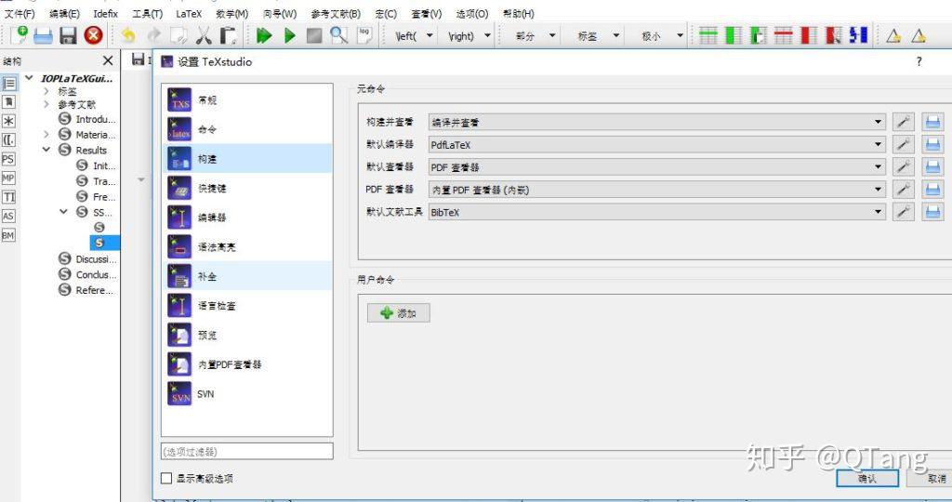This screenshot has height=502, width=952.
Task: Select the 语法高亮 settings category
Action: click(x=247, y=246)
